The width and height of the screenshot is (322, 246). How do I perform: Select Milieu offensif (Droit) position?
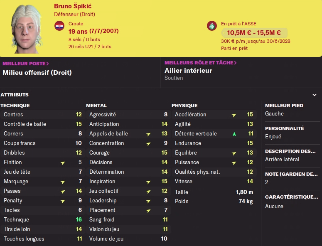tap(37, 72)
